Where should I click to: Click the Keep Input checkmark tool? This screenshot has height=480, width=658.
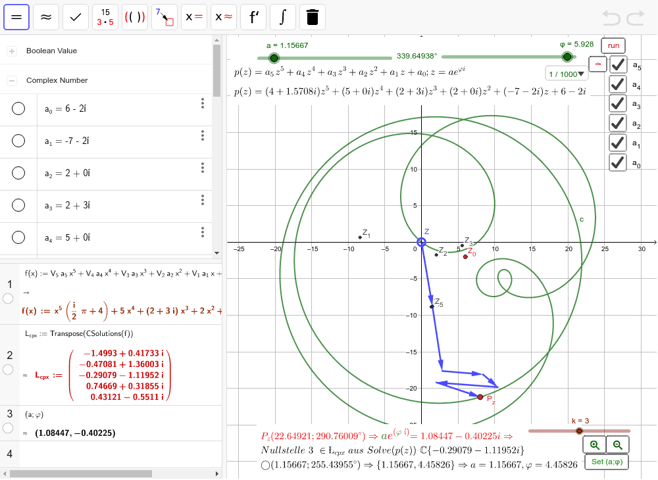click(76, 17)
